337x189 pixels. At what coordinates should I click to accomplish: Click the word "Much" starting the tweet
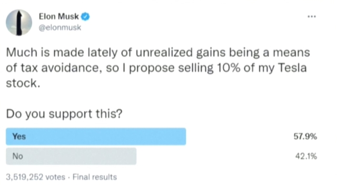(x=22, y=52)
